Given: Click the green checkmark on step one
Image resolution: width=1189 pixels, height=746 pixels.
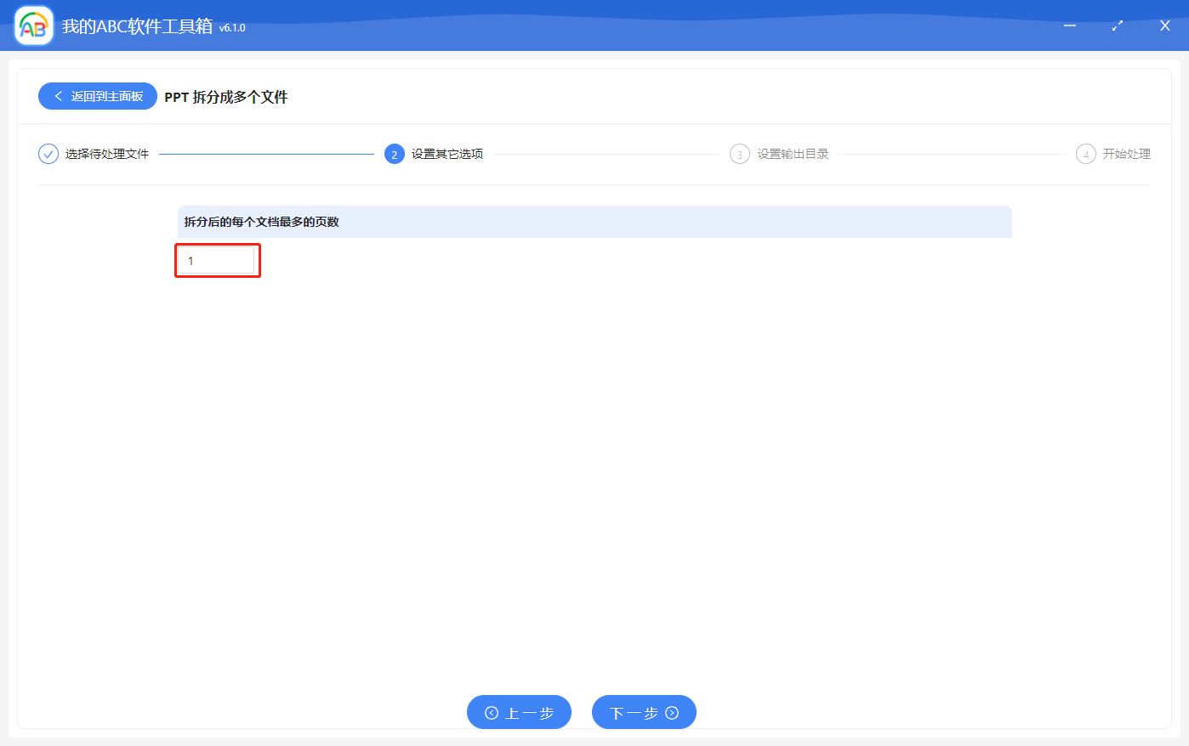Looking at the screenshot, I should (48, 154).
